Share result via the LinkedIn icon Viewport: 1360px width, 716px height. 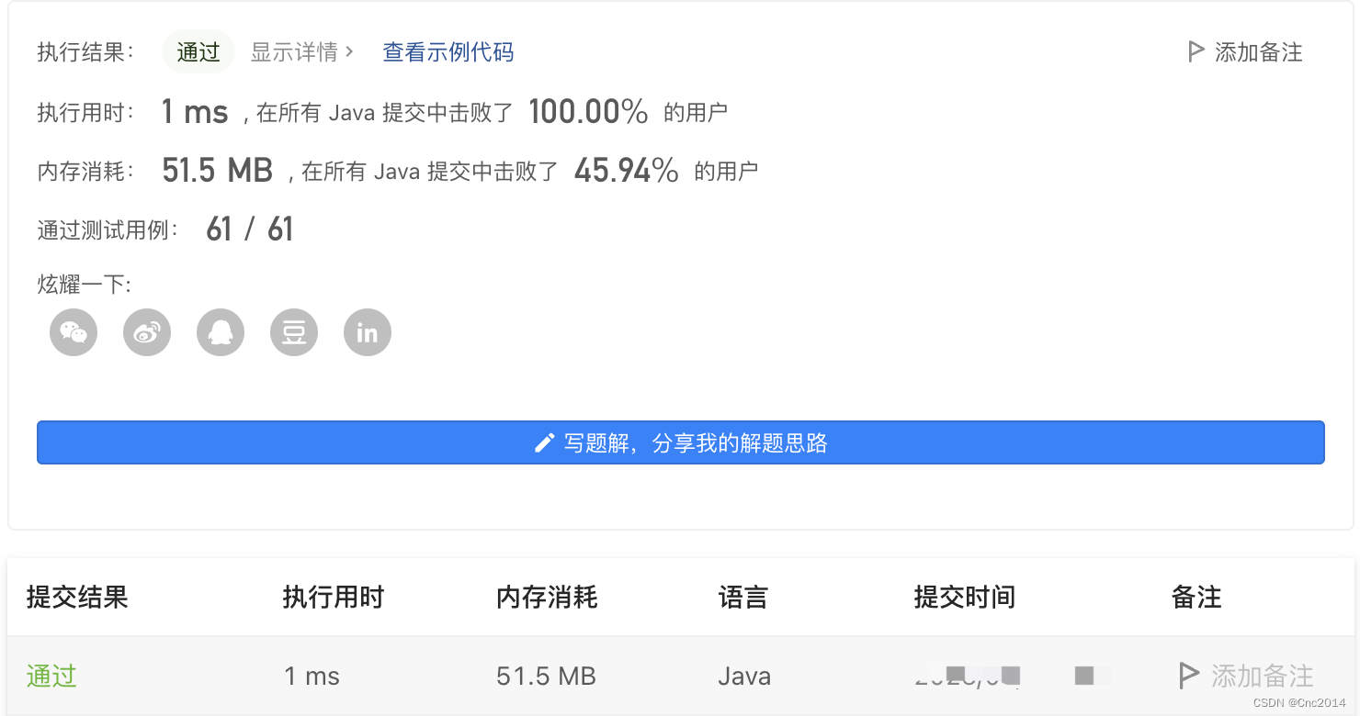point(367,332)
